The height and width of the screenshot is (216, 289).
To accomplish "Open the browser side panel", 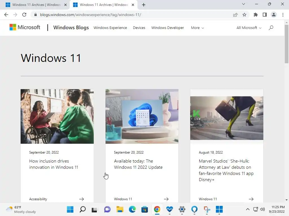I will pos(265,15).
